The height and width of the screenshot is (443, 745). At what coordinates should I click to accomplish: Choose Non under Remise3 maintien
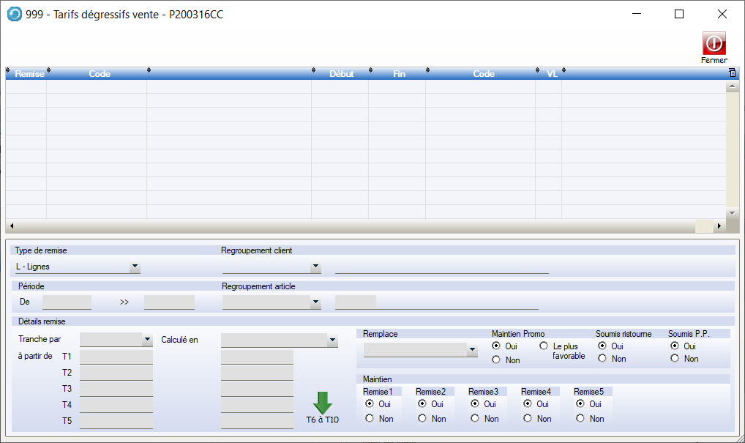point(475,418)
